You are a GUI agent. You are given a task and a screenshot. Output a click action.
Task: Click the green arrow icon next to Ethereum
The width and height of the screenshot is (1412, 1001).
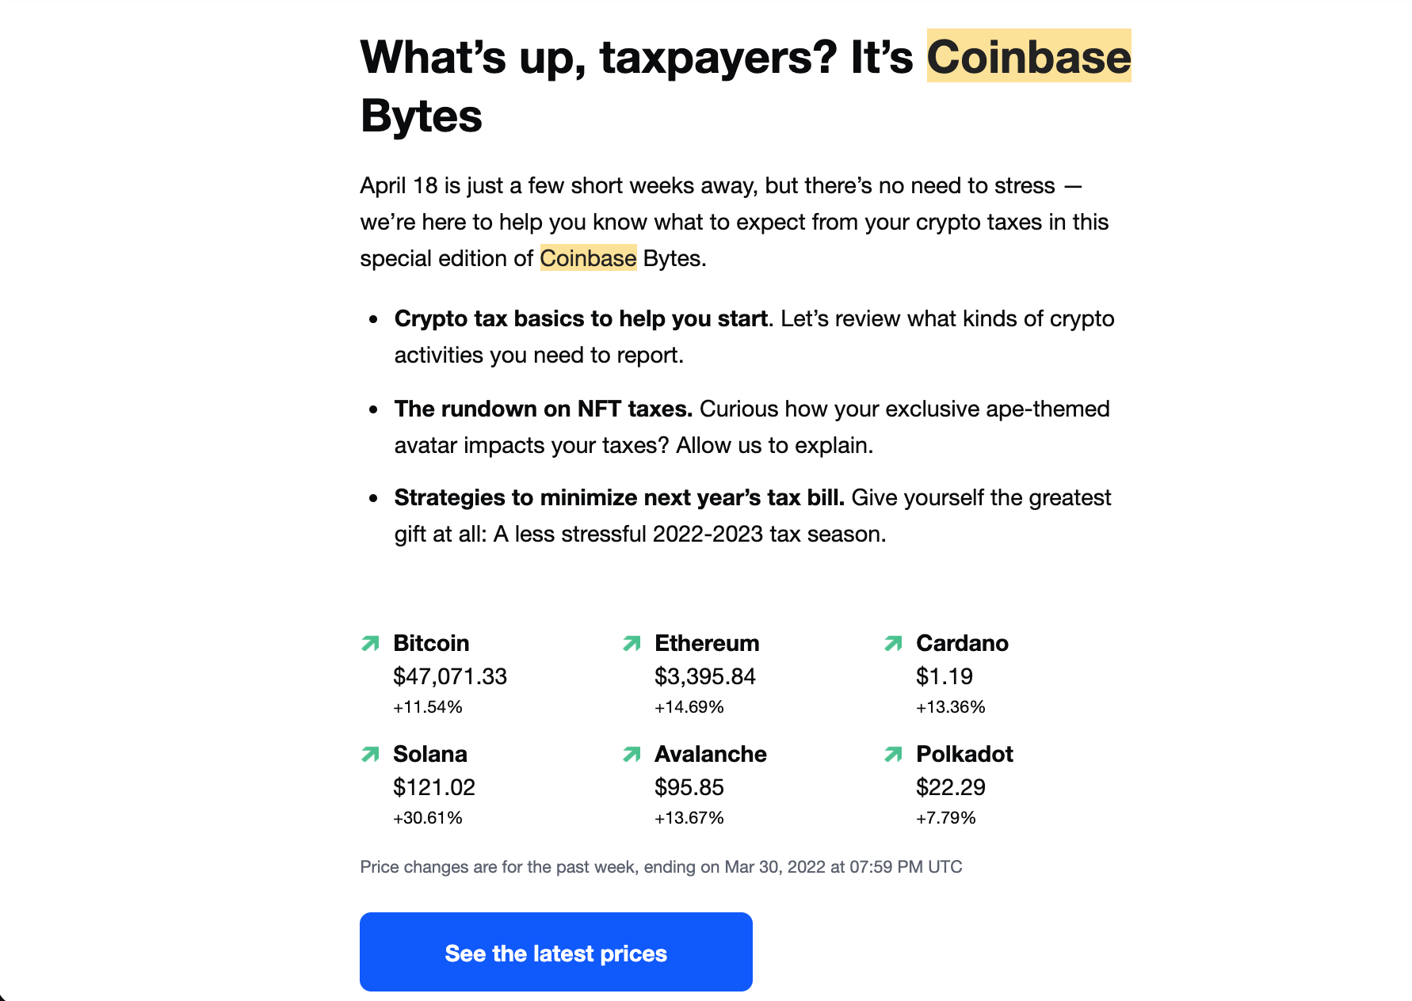tap(631, 644)
